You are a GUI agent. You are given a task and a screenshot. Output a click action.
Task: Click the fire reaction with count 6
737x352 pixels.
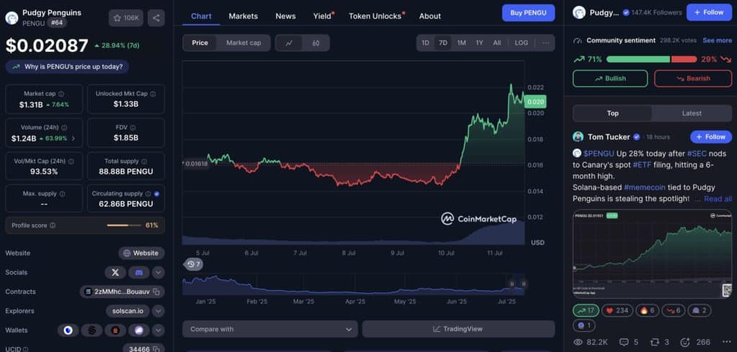pyautogui.click(x=647, y=311)
